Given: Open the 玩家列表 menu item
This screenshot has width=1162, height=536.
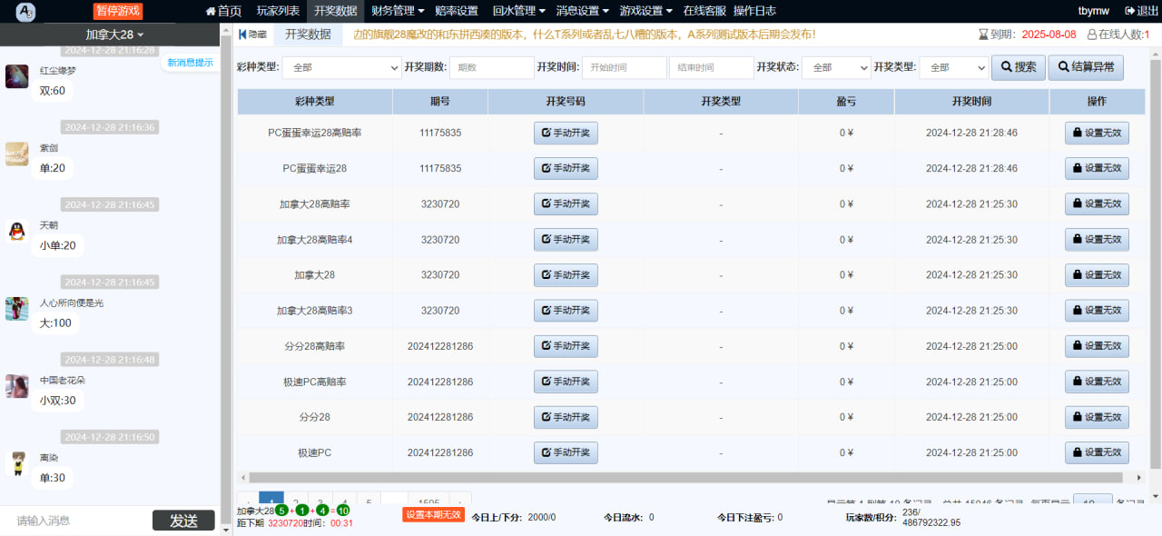Looking at the screenshot, I should pyautogui.click(x=278, y=11).
